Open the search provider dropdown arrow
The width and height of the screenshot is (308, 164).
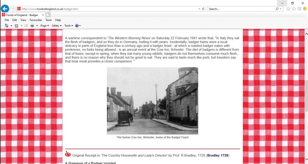pyautogui.click(x=281, y=9)
